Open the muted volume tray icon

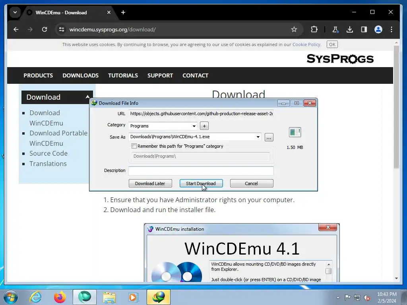[x=367, y=297]
